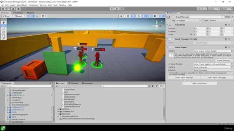Open Transform component preset icon
This screenshot has height=131, width=234.
pos(229,25)
